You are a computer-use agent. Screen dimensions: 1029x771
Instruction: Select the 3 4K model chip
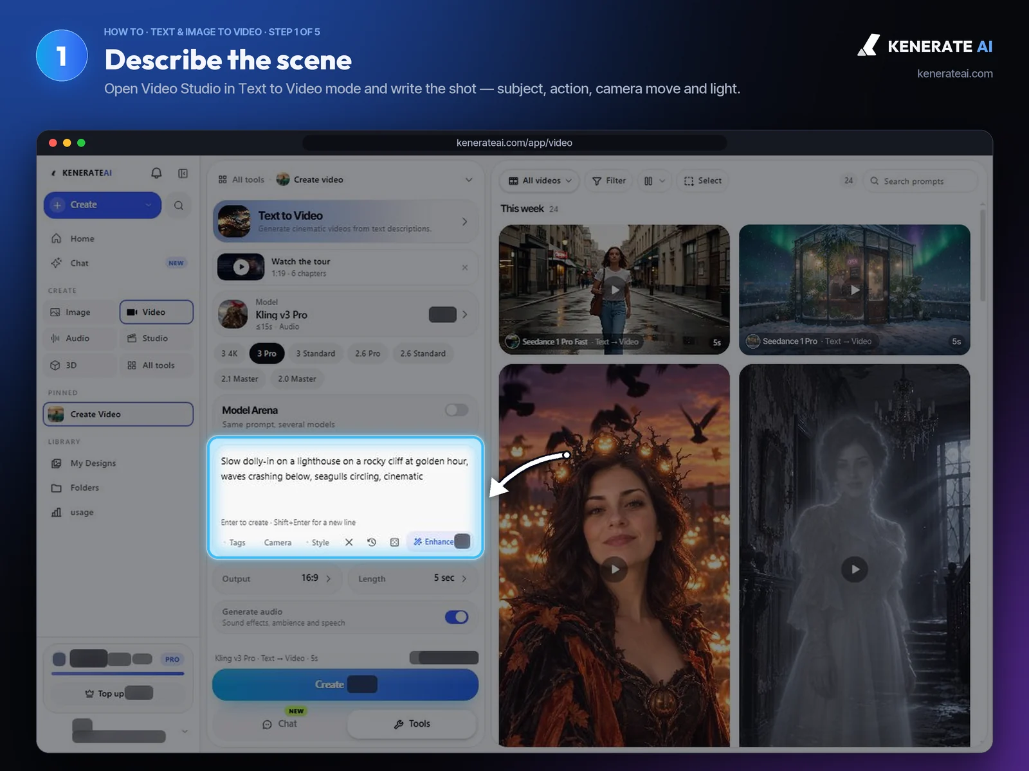(230, 353)
